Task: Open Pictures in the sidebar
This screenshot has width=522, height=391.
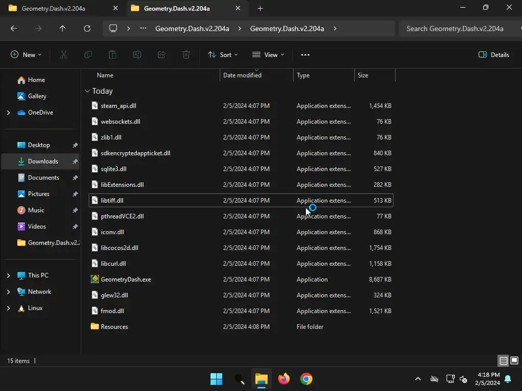Action: tap(39, 194)
